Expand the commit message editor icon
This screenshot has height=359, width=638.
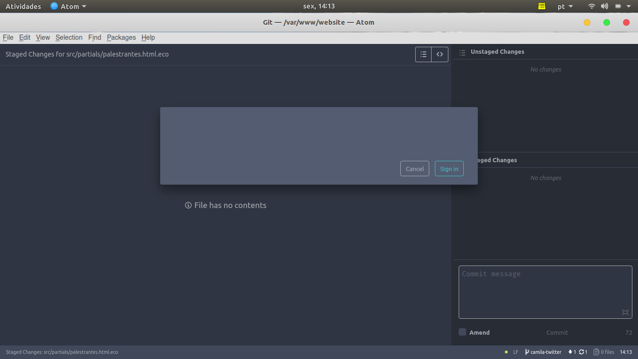(625, 312)
